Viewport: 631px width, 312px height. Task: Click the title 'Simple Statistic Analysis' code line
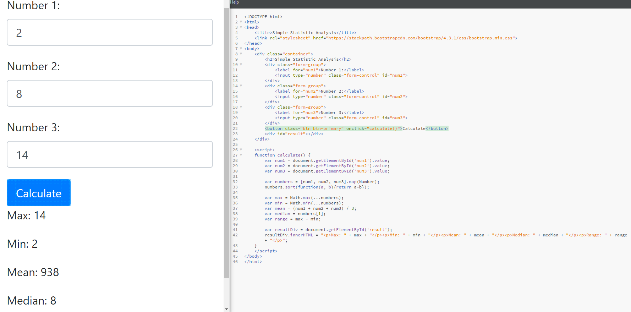[x=305, y=33]
